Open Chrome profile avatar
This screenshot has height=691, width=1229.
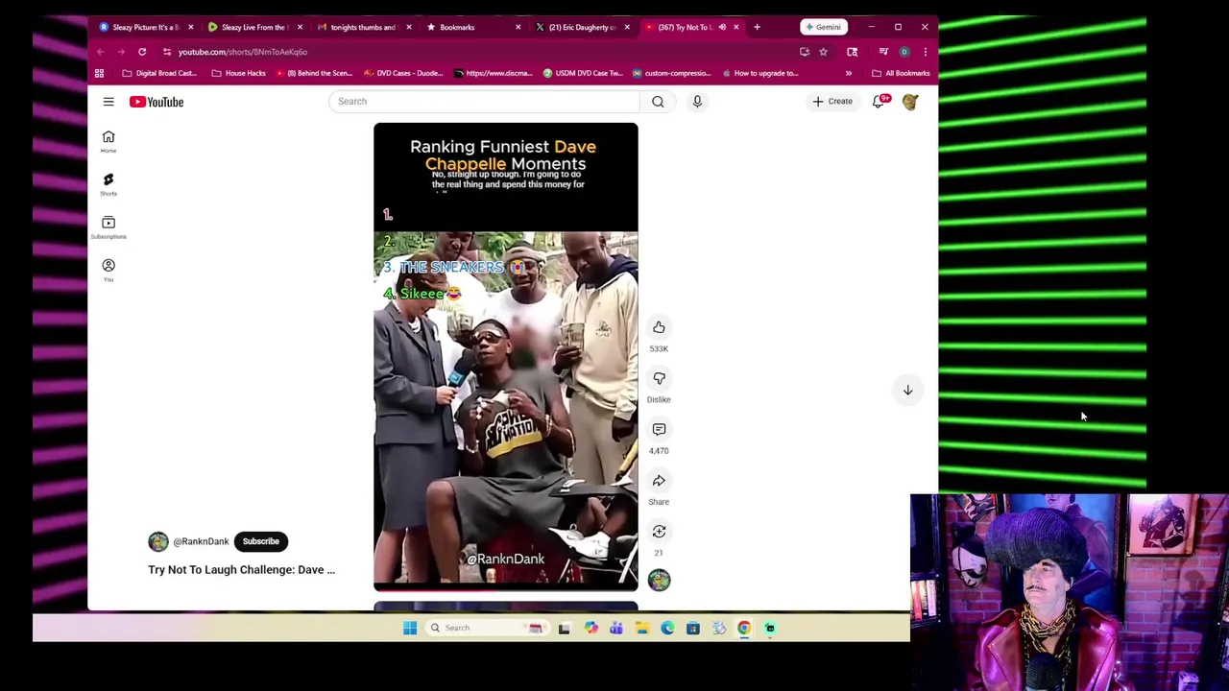(904, 52)
